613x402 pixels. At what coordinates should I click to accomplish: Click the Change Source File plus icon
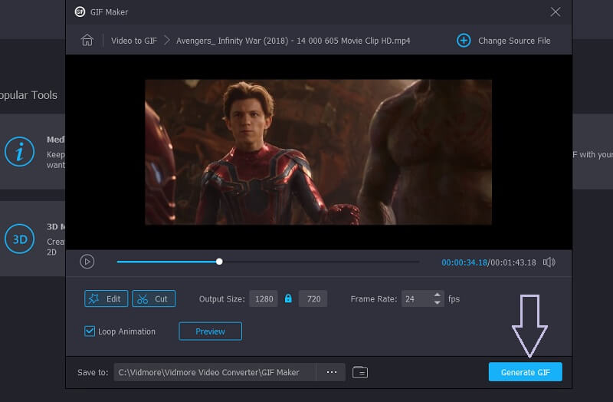464,41
